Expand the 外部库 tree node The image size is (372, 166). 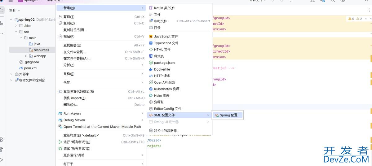tap(11, 74)
